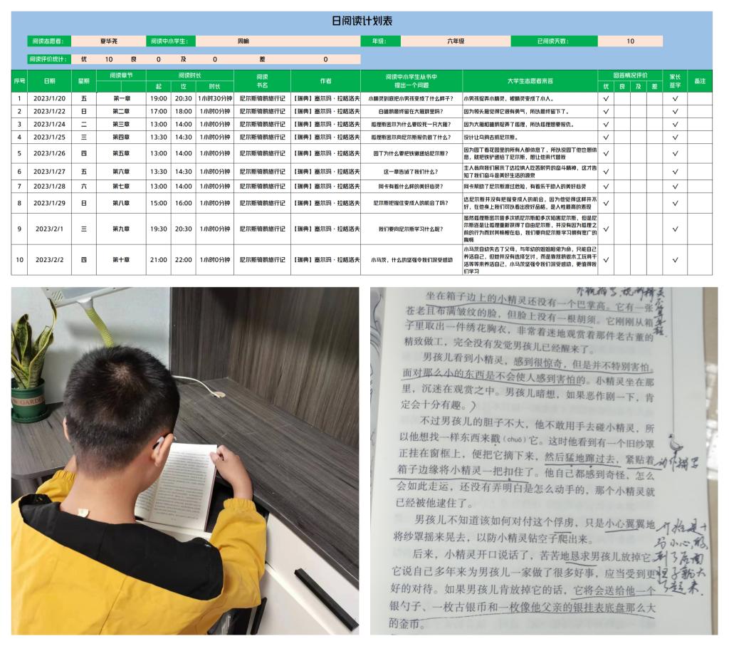This screenshot has width=729, height=646.
Task: Click the date cell 2023/1/26
Action: point(49,152)
